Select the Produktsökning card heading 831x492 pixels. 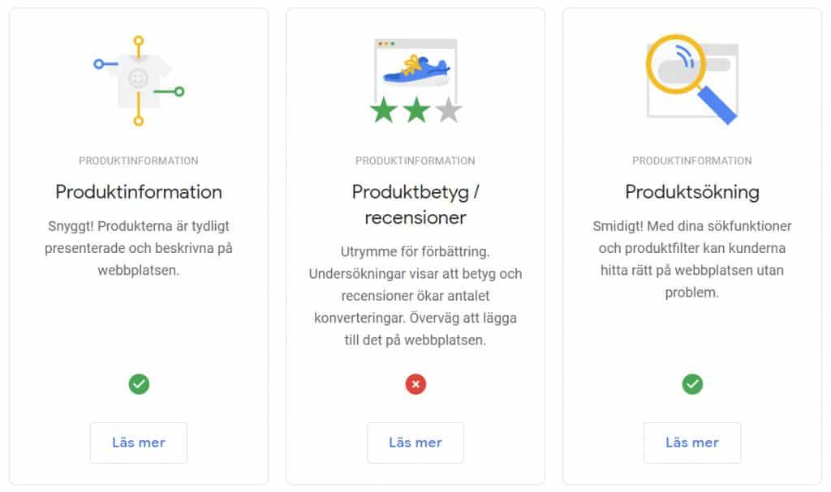(692, 192)
